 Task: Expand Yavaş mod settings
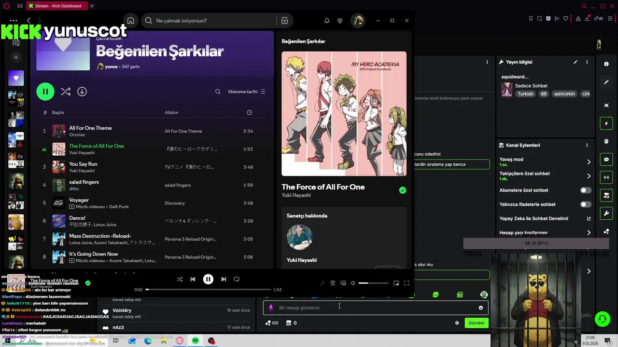tap(589, 162)
